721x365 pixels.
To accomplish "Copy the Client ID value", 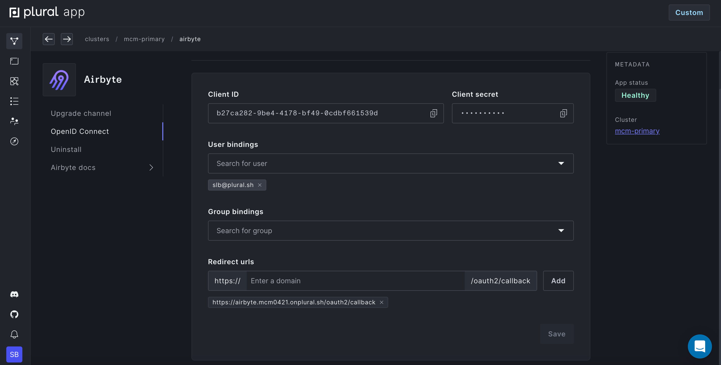I will [433, 113].
